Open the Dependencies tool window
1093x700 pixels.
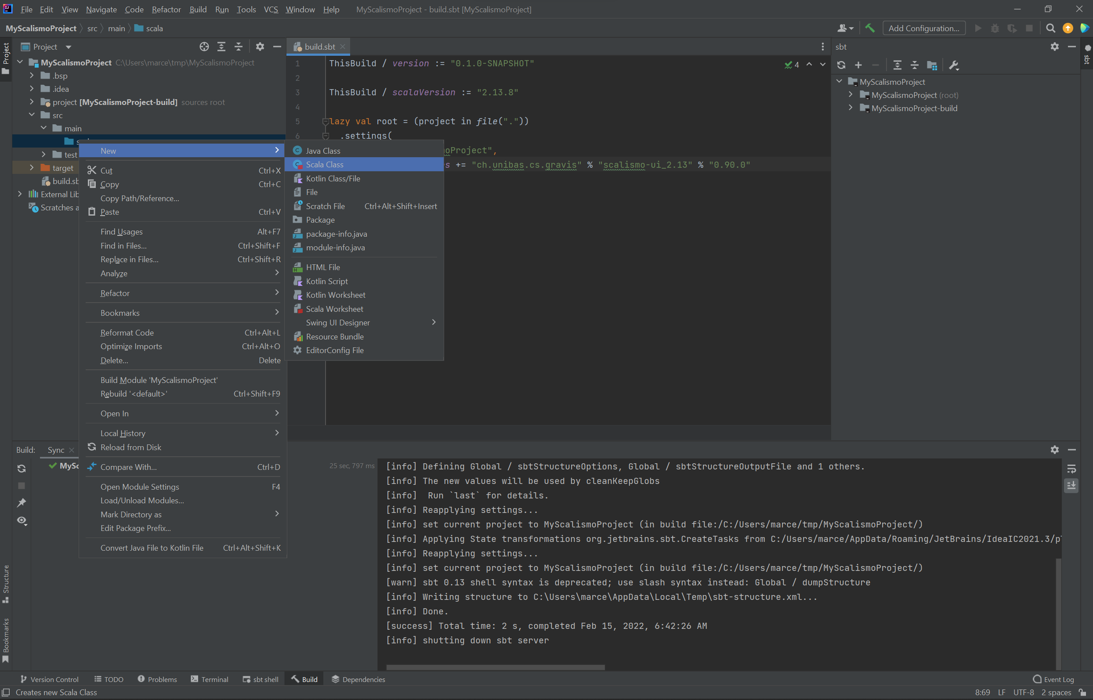click(358, 679)
